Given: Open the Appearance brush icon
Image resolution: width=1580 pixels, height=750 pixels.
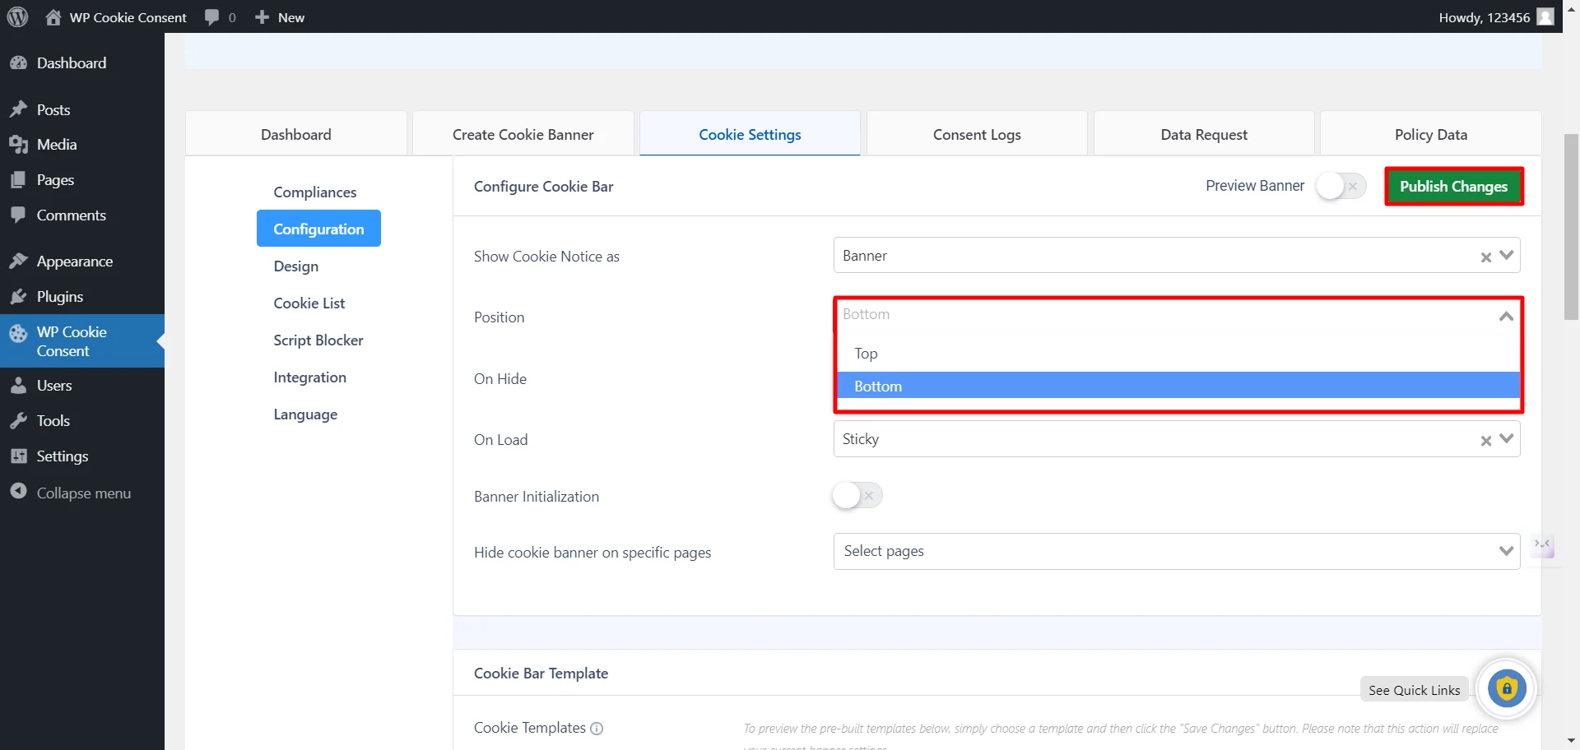Looking at the screenshot, I should click(18, 262).
